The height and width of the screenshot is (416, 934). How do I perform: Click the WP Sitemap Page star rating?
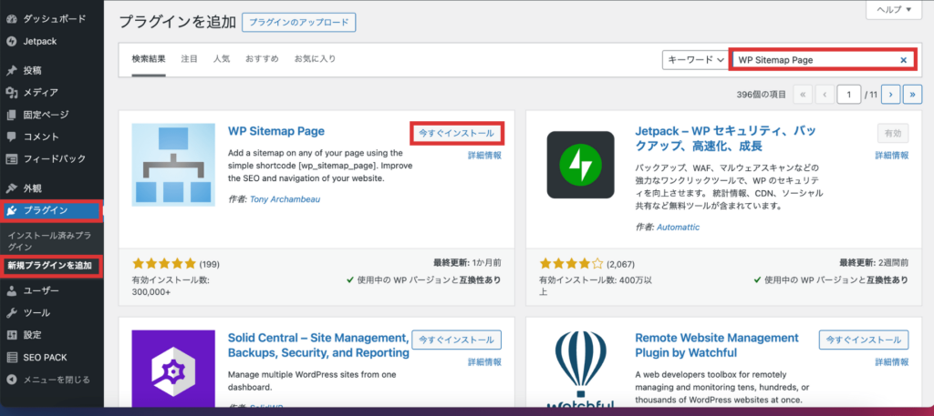(164, 263)
